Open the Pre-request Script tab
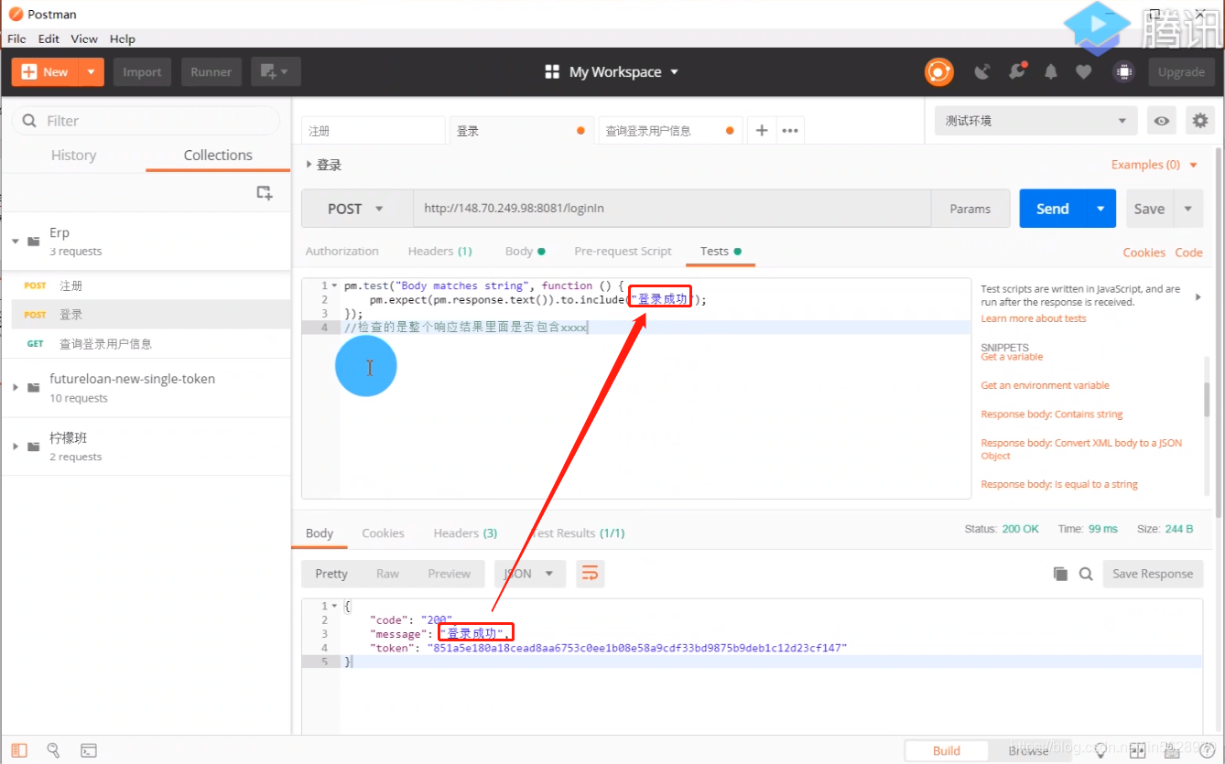The width and height of the screenshot is (1225, 764). [x=623, y=251]
